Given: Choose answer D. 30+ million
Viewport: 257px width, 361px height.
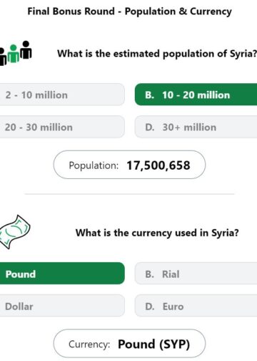Looking at the screenshot, I should click(x=196, y=127).
